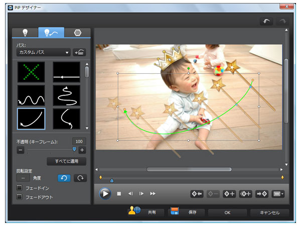
Task: Select the S-curve downward path thumbnail
Action: click(66, 119)
